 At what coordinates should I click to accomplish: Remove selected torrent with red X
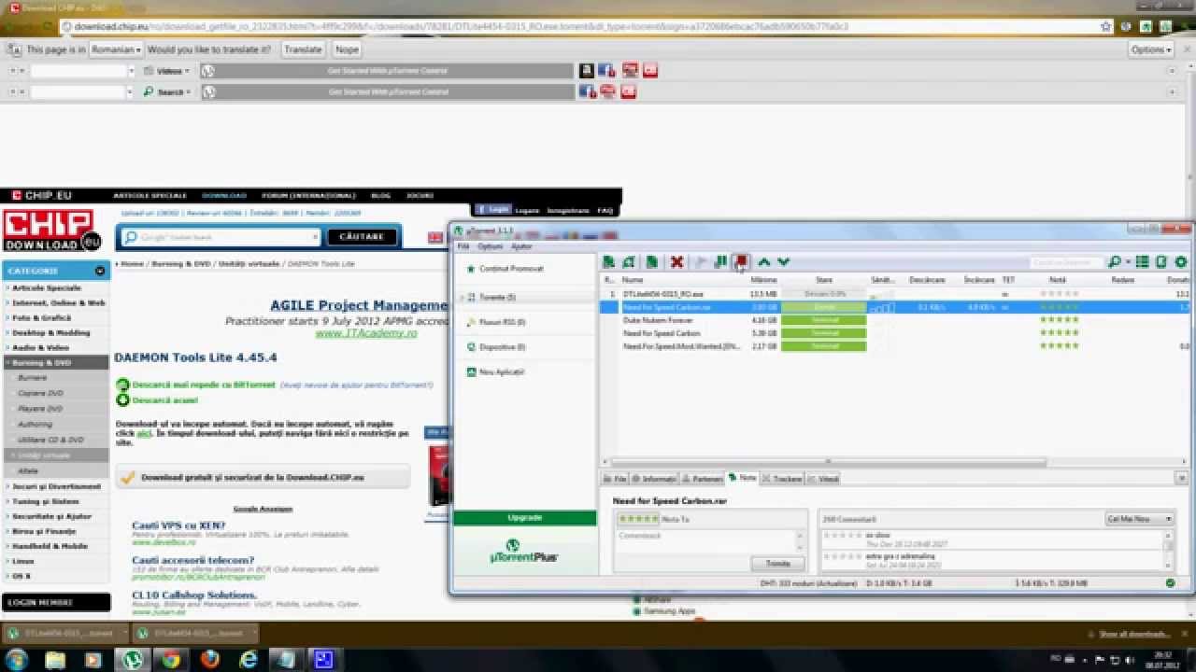pyautogui.click(x=676, y=262)
